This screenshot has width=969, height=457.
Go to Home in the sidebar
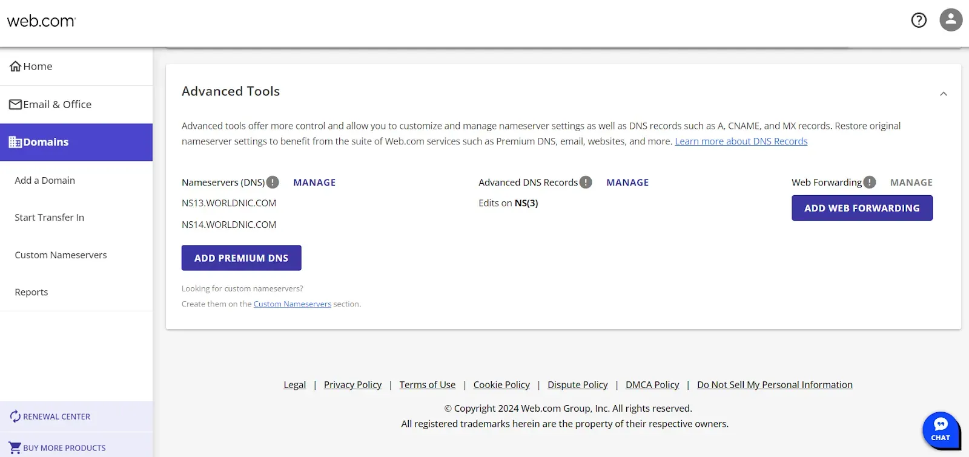pyautogui.click(x=76, y=66)
